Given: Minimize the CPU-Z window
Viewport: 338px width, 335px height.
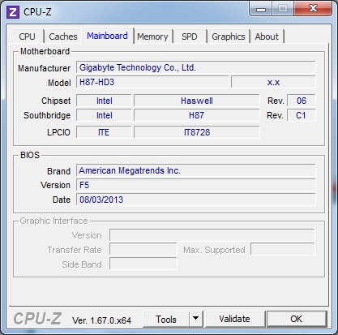Looking at the screenshot, I should 261,9.
